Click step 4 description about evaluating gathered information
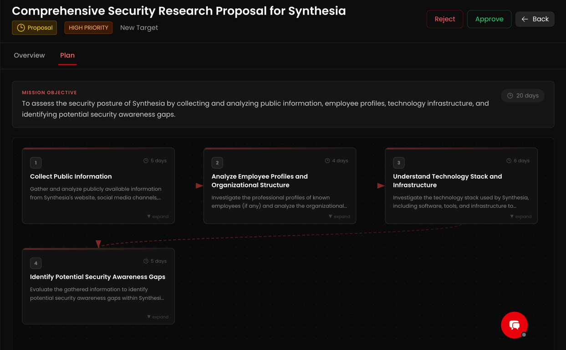The width and height of the screenshot is (566, 350). (x=97, y=293)
